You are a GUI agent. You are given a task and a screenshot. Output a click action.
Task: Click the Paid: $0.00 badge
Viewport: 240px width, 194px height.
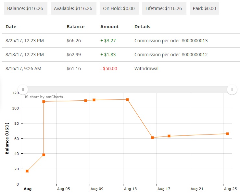pos(204,8)
